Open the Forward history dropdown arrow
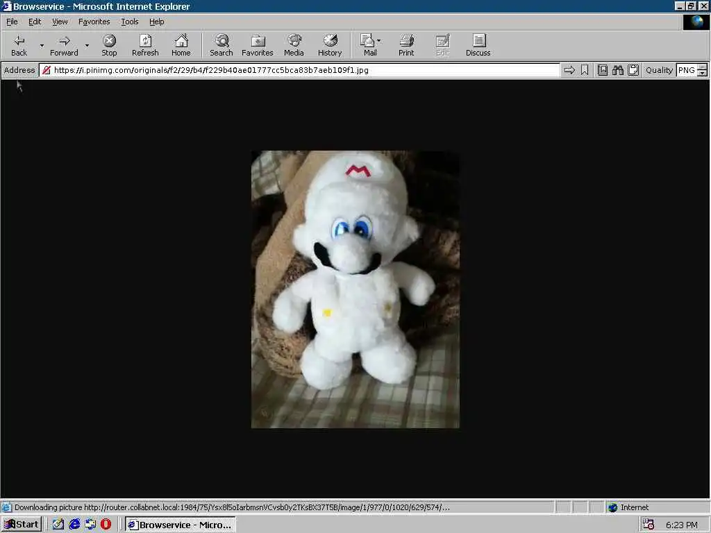711x533 pixels. coord(87,45)
